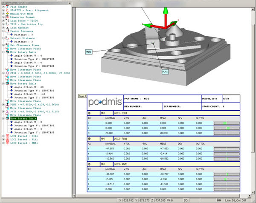256x203 pixels.
Task: Expand the TIP1 Set Active Tip node
Action: tap(3, 23)
